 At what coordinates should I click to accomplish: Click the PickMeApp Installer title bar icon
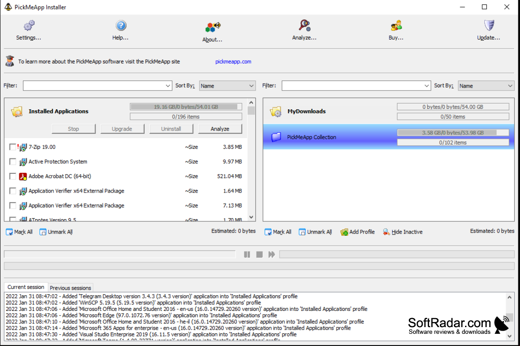point(8,7)
